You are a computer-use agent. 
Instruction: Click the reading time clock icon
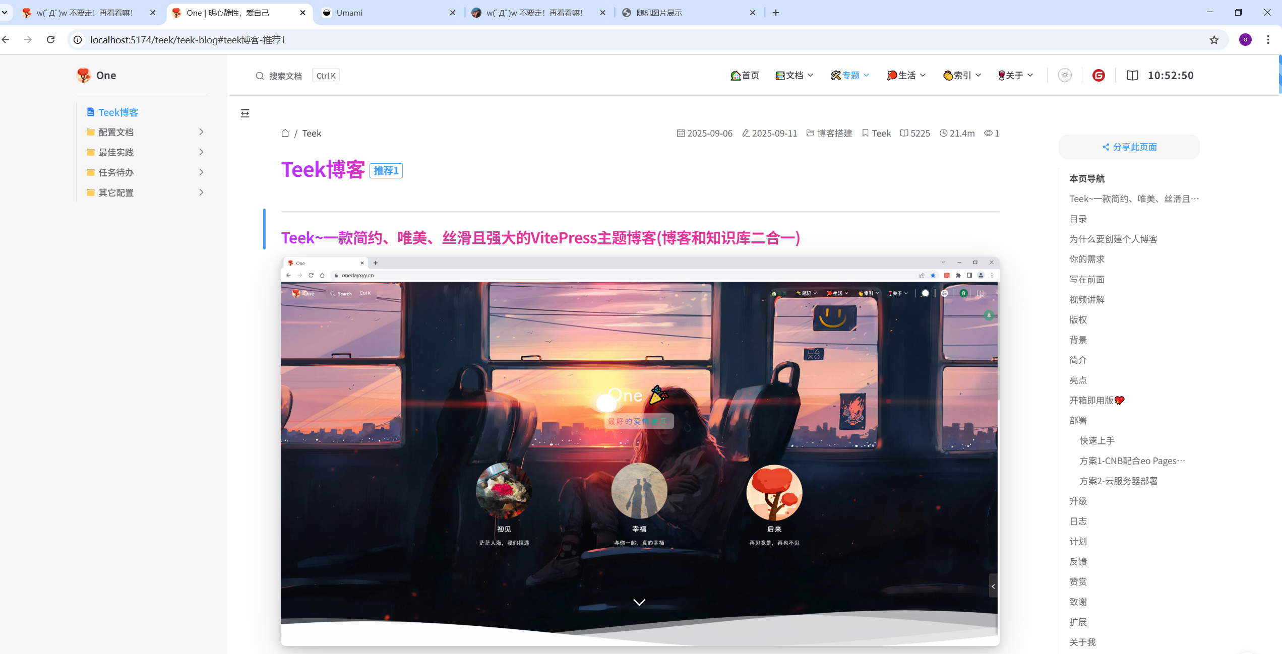(x=944, y=133)
